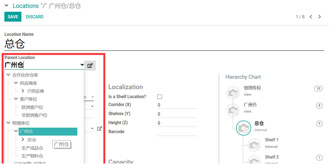Screen dimensions: 329x164
Task: Click 广州仓 camera avatar in hierarchy chart
Action: [233, 110]
